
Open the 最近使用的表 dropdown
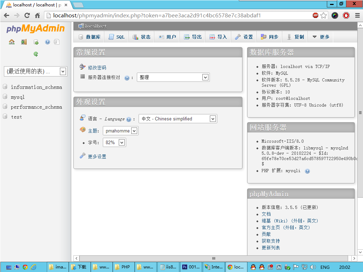[35, 71]
